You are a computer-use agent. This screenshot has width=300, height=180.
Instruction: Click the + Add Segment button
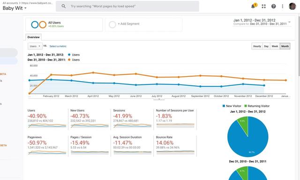point(128,24)
